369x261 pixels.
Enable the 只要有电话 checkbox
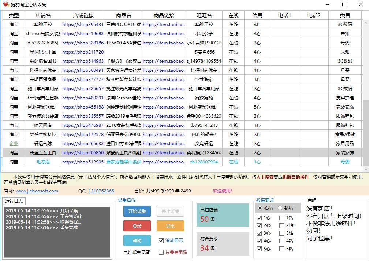tap(161, 252)
